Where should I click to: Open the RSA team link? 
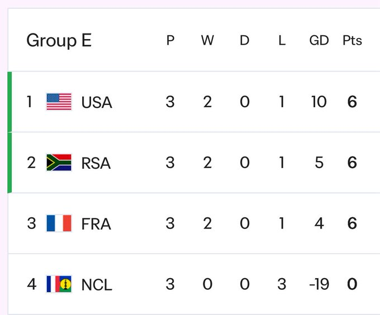96,163
